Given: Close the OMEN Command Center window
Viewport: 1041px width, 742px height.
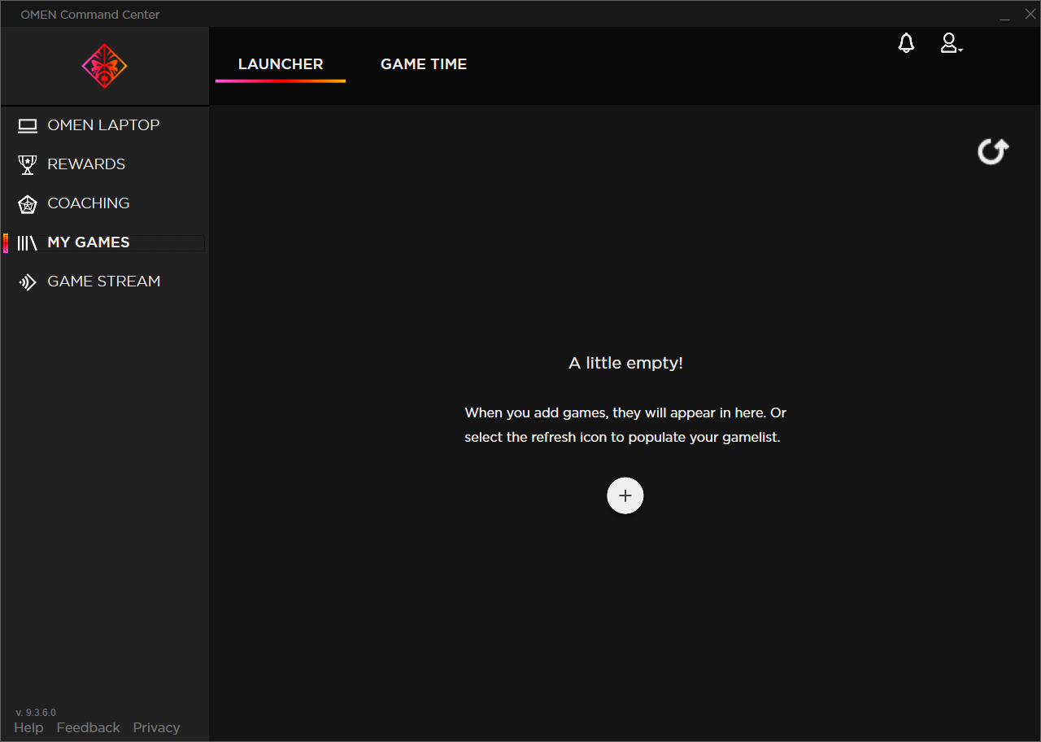Looking at the screenshot, I should [x=1030, y=14].
